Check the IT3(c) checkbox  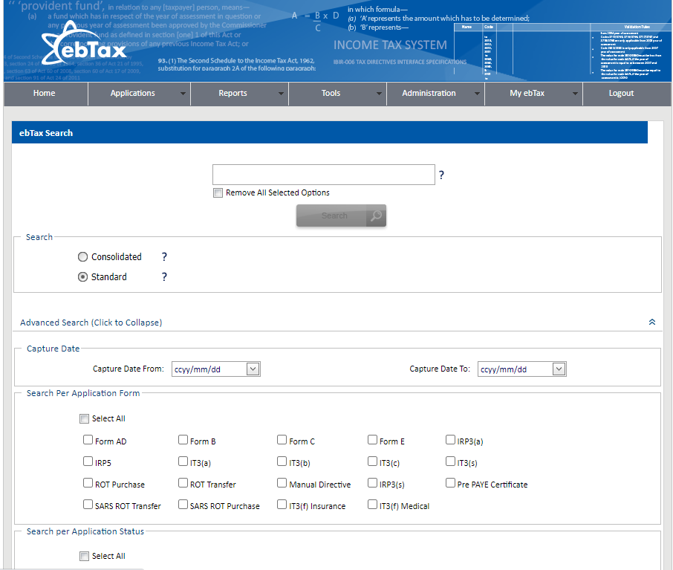coord(373,461)
